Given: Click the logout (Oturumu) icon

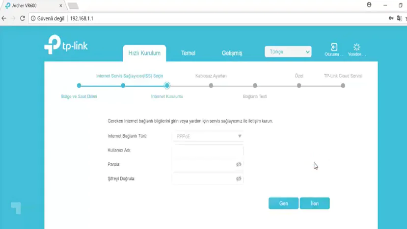Looking at the screenshot, I should pyautogui.click(x=334, y=48).
